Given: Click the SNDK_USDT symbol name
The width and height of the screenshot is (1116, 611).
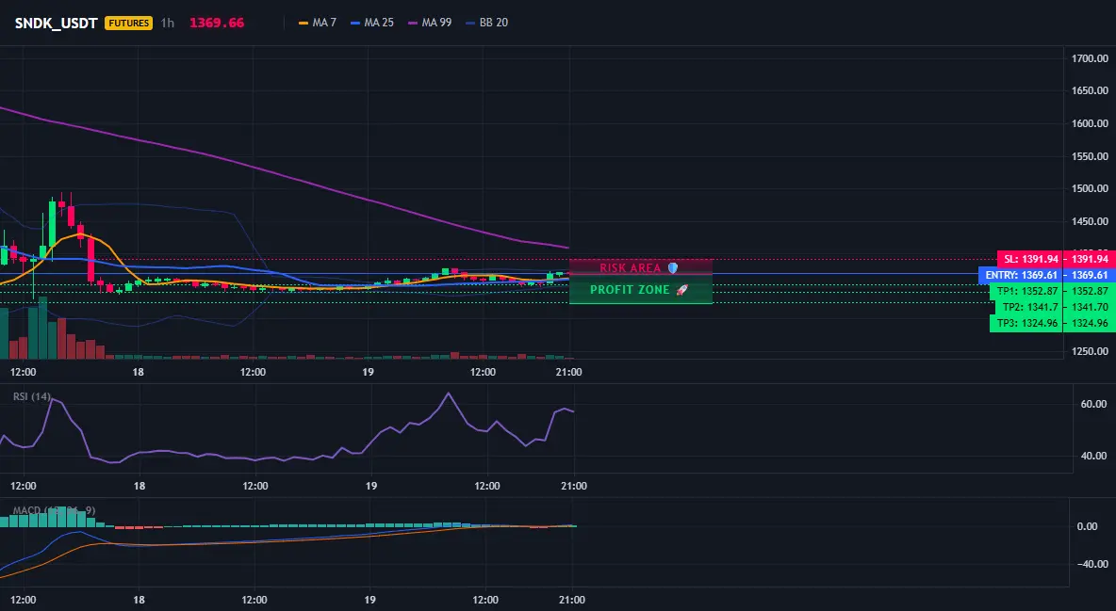Looking at the screenshot, I should coord(56,23).
